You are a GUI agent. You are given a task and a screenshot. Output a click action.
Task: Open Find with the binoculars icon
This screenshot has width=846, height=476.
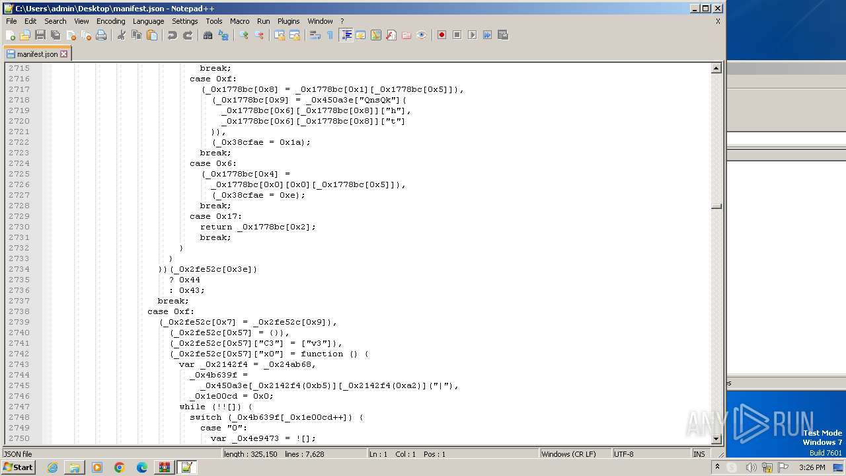pyautogui.click(x=208, y=35)
